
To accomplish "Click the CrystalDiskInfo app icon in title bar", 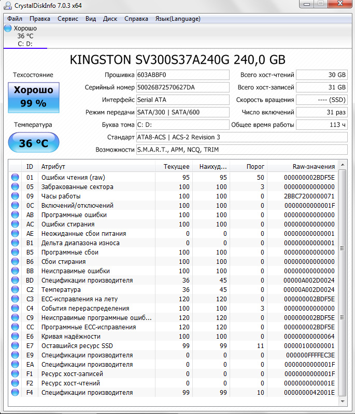I will click(8, 5).
